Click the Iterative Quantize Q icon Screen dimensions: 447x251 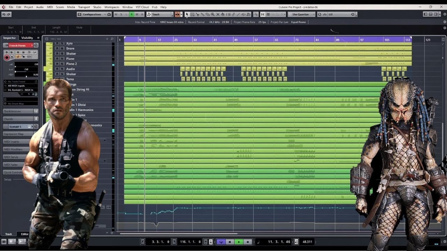click(320, 14)
